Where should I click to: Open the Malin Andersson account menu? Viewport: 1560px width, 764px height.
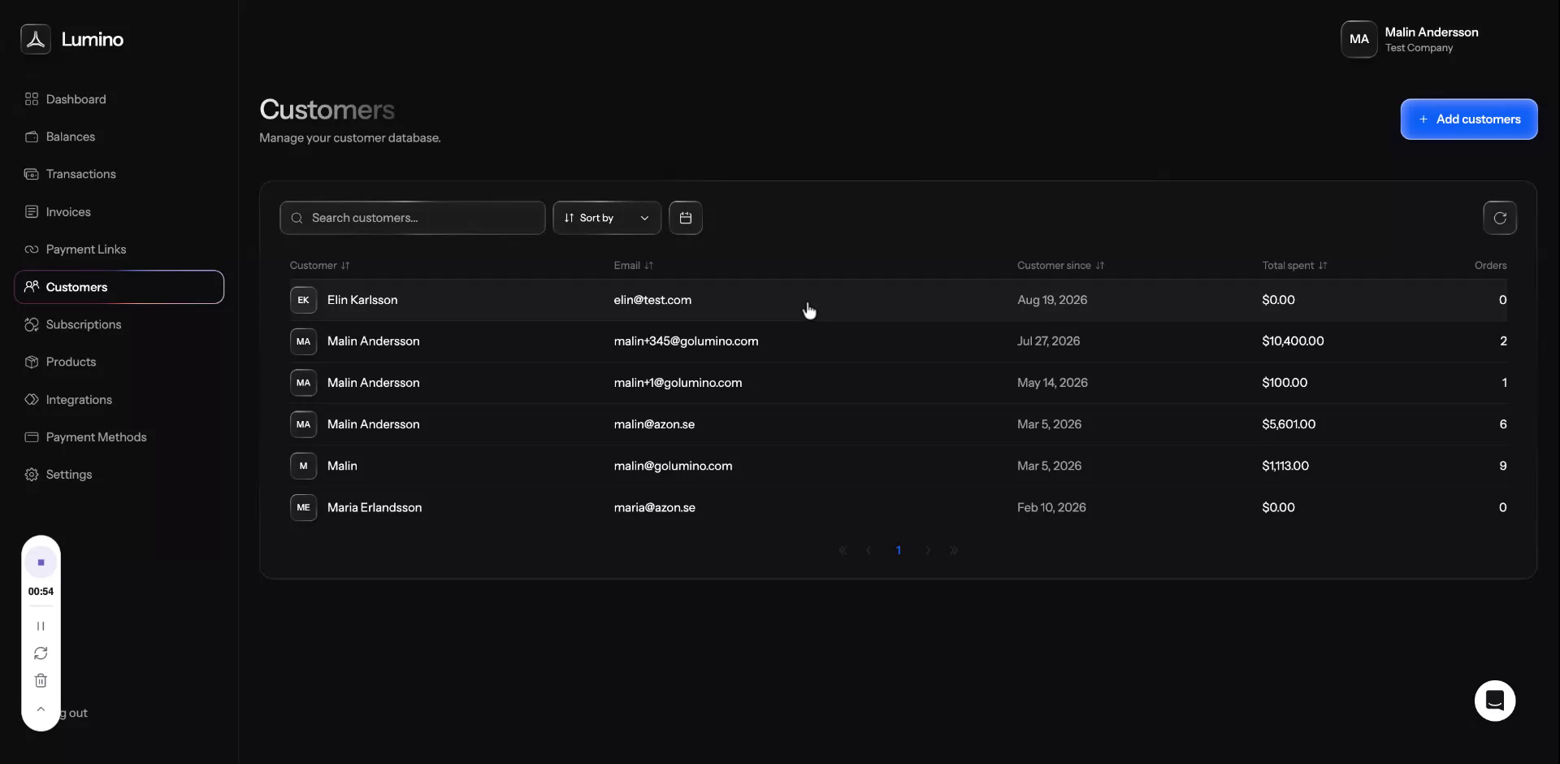point(1410,39)
